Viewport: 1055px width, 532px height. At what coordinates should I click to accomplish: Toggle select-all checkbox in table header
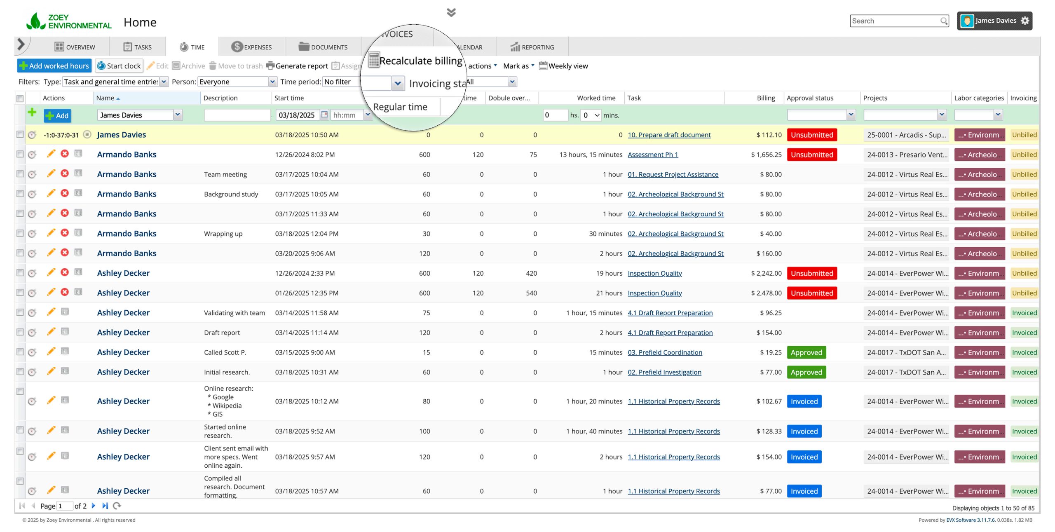point(20,98)
